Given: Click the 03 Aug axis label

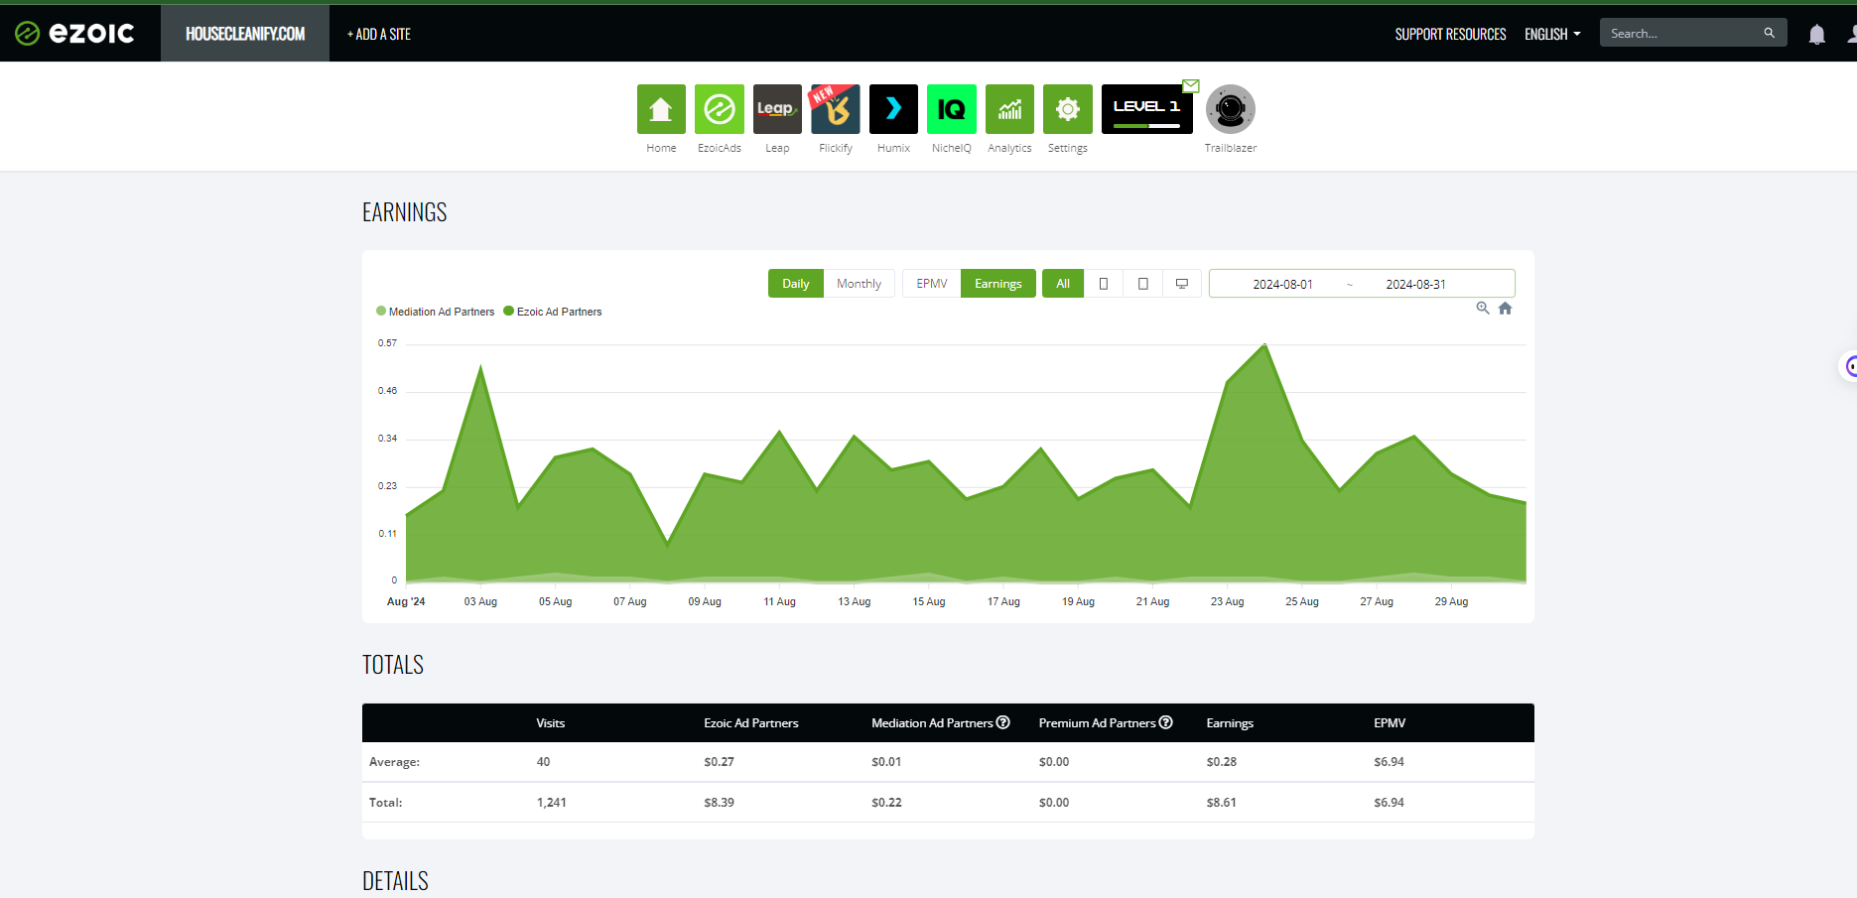Looking at the screenshot, I should pos(480,601).
